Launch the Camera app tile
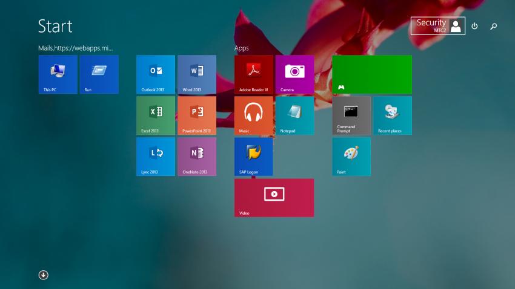This screenshot has height=289, width=515. pyautogui.click(x=294, y=74)
